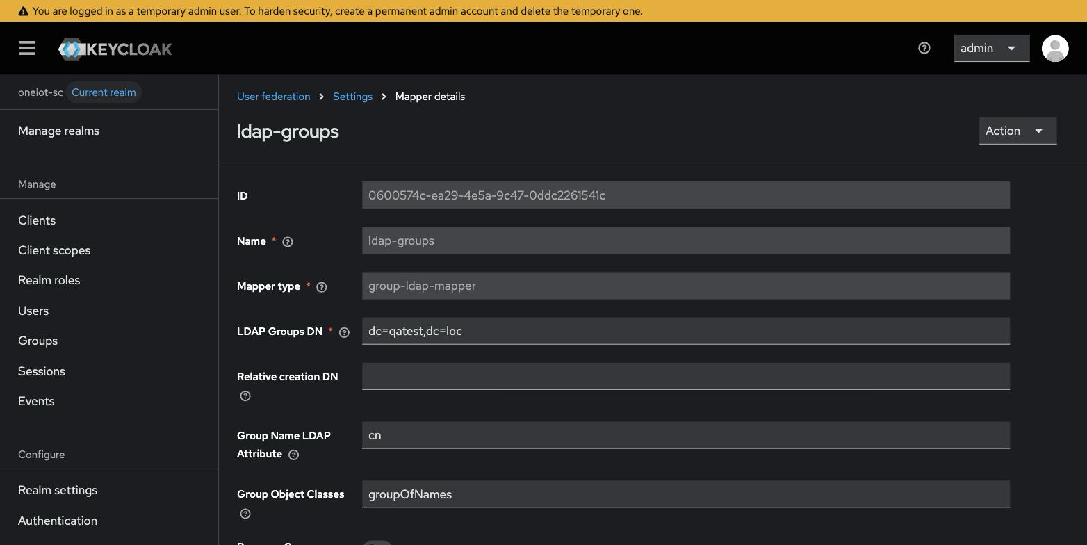Screen dimensions: 1087x545
Task: Click the oneiot-sc realm name
Action: [x=40, y=92]
